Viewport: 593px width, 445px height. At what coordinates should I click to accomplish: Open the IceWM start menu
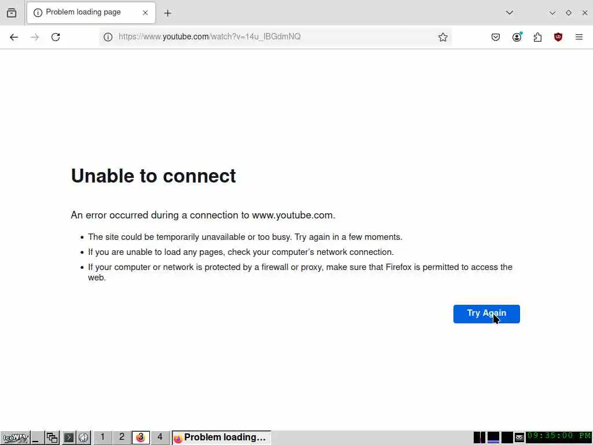14,438
